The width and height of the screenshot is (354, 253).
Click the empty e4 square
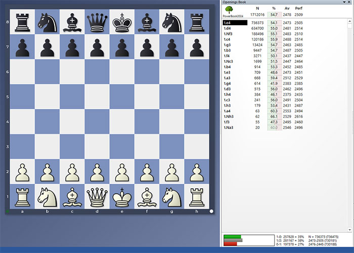122,122
